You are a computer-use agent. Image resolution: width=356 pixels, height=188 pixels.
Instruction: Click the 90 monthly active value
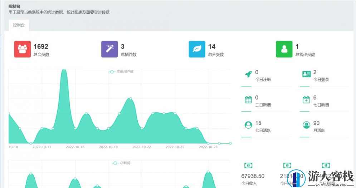pos(317,123)
